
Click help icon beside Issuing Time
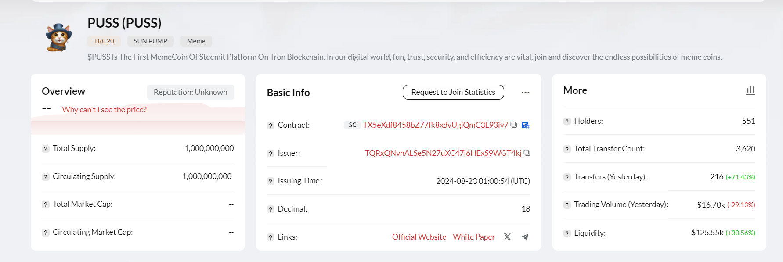pyautogui.click(x=271, y=181)
